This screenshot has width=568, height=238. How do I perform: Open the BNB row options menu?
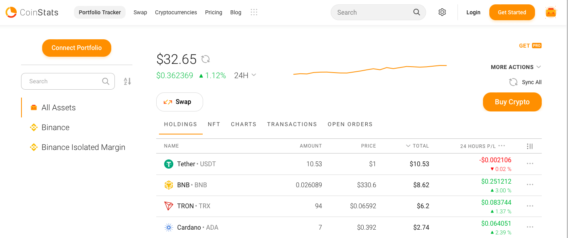tap(530, 185)
